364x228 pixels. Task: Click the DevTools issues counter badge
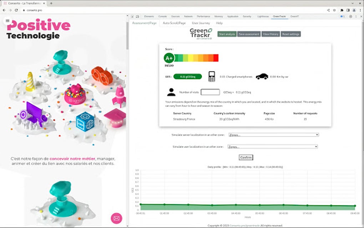pos(343,16)
